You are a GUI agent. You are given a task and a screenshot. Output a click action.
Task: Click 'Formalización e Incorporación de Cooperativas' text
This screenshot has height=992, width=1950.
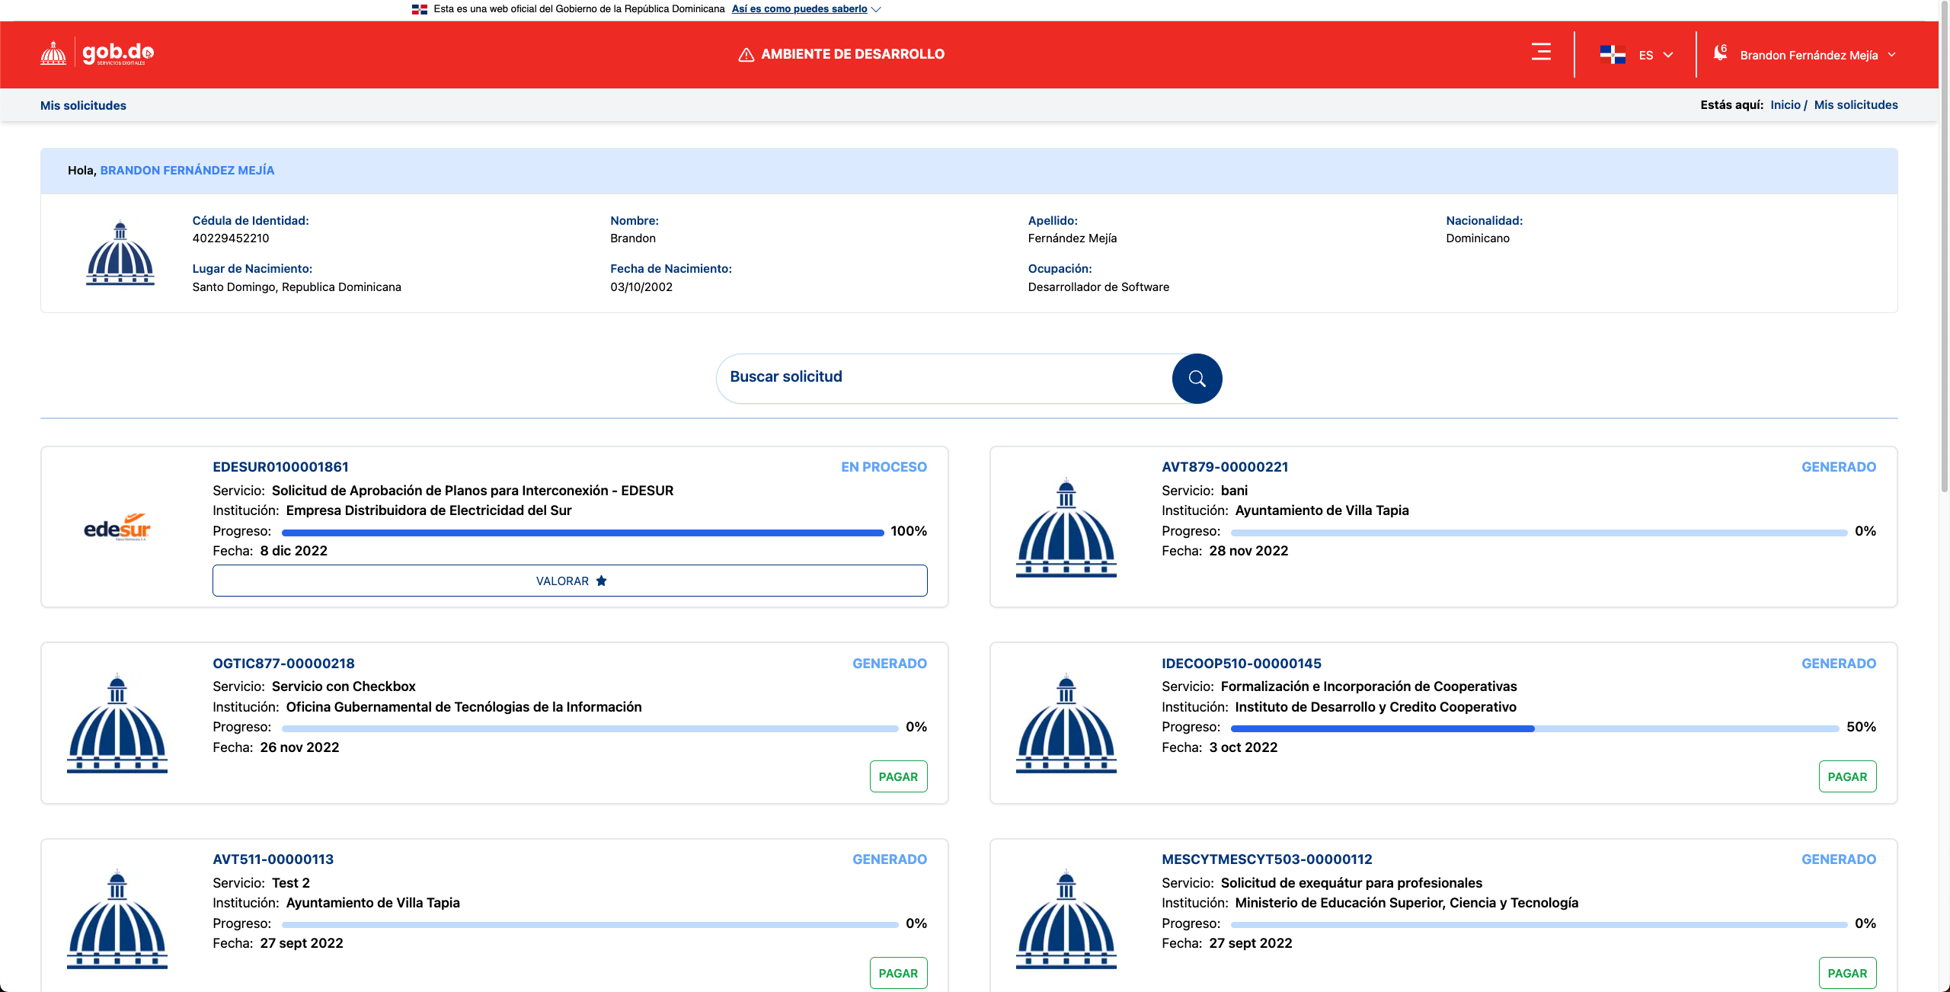pyautogui.click(x=1369, y=686)
